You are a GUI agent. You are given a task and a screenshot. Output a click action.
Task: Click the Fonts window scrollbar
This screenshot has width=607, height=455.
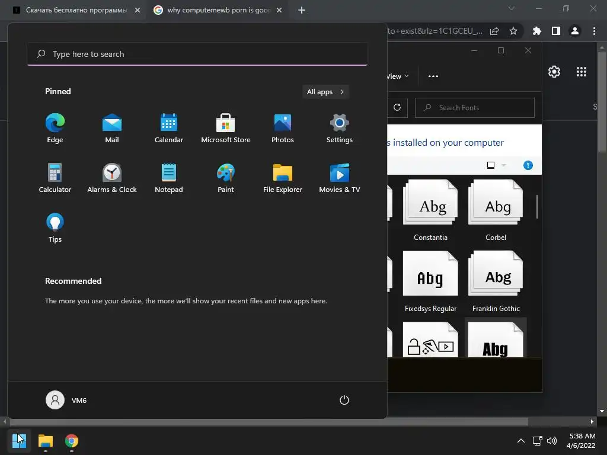[537, 207]
